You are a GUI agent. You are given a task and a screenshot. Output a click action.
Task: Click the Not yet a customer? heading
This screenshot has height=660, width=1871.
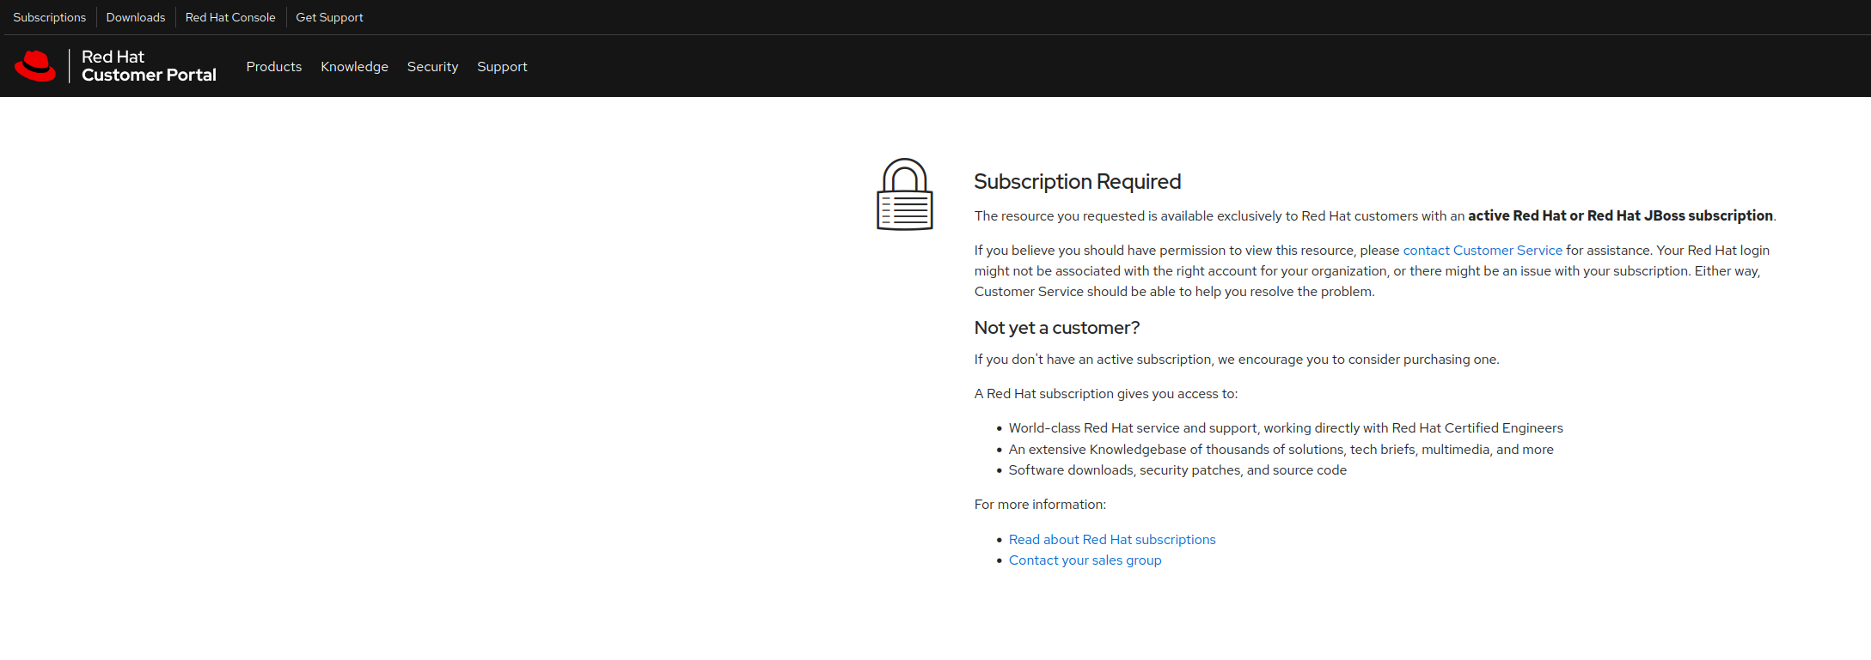1056,328
